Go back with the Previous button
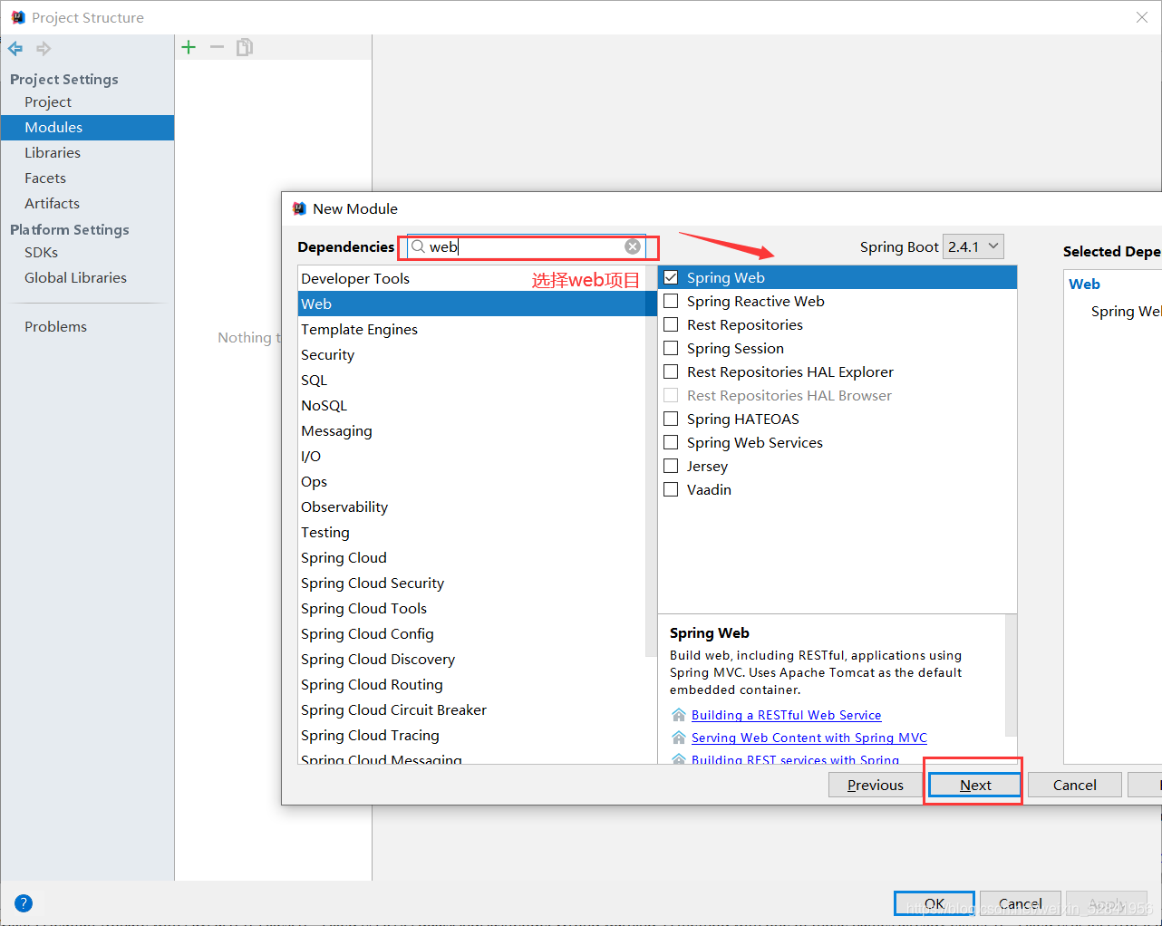 (x=876, y=785)
